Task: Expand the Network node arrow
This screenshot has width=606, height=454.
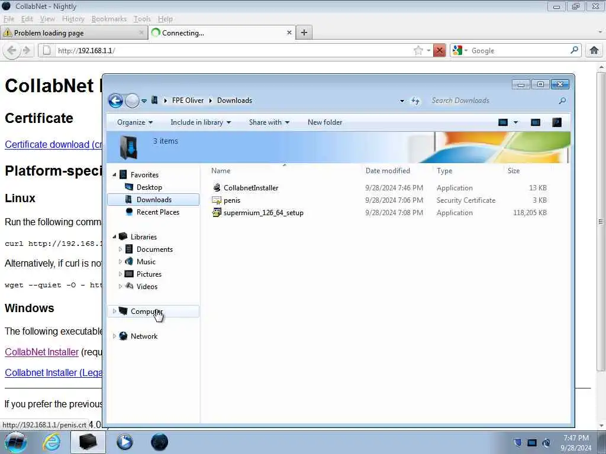Action: point(114,336)
